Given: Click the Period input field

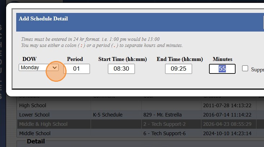Looking at the screenshot, I should click(77, 68).
